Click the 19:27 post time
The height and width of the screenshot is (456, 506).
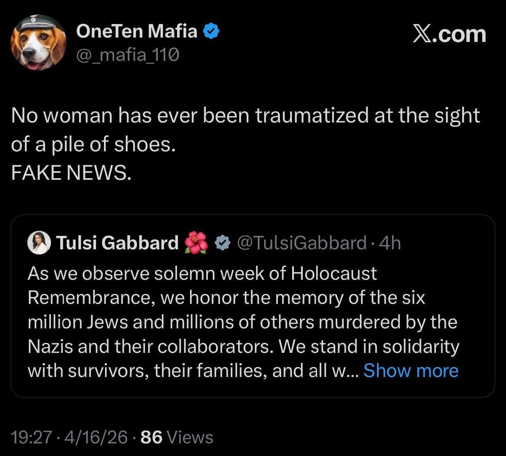[x=32, y=437]
